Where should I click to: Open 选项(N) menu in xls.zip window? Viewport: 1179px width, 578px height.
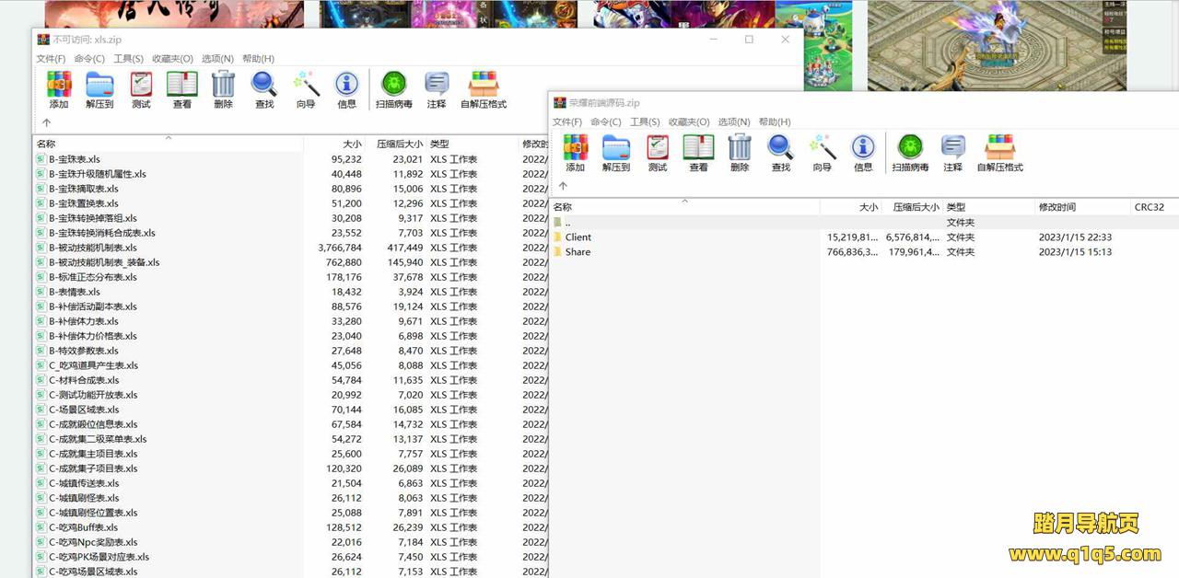tap(217, 59)
